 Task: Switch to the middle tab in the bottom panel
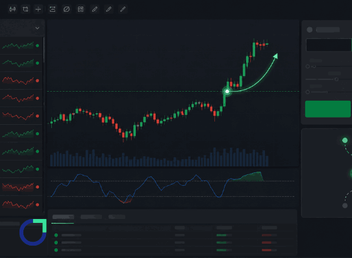[91, 217]
